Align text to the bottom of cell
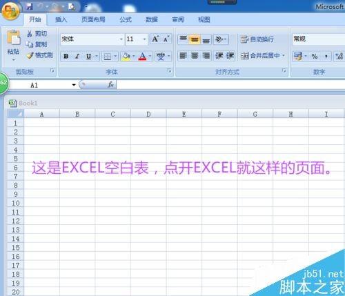 pyautogui.click(x=206, y=39)
